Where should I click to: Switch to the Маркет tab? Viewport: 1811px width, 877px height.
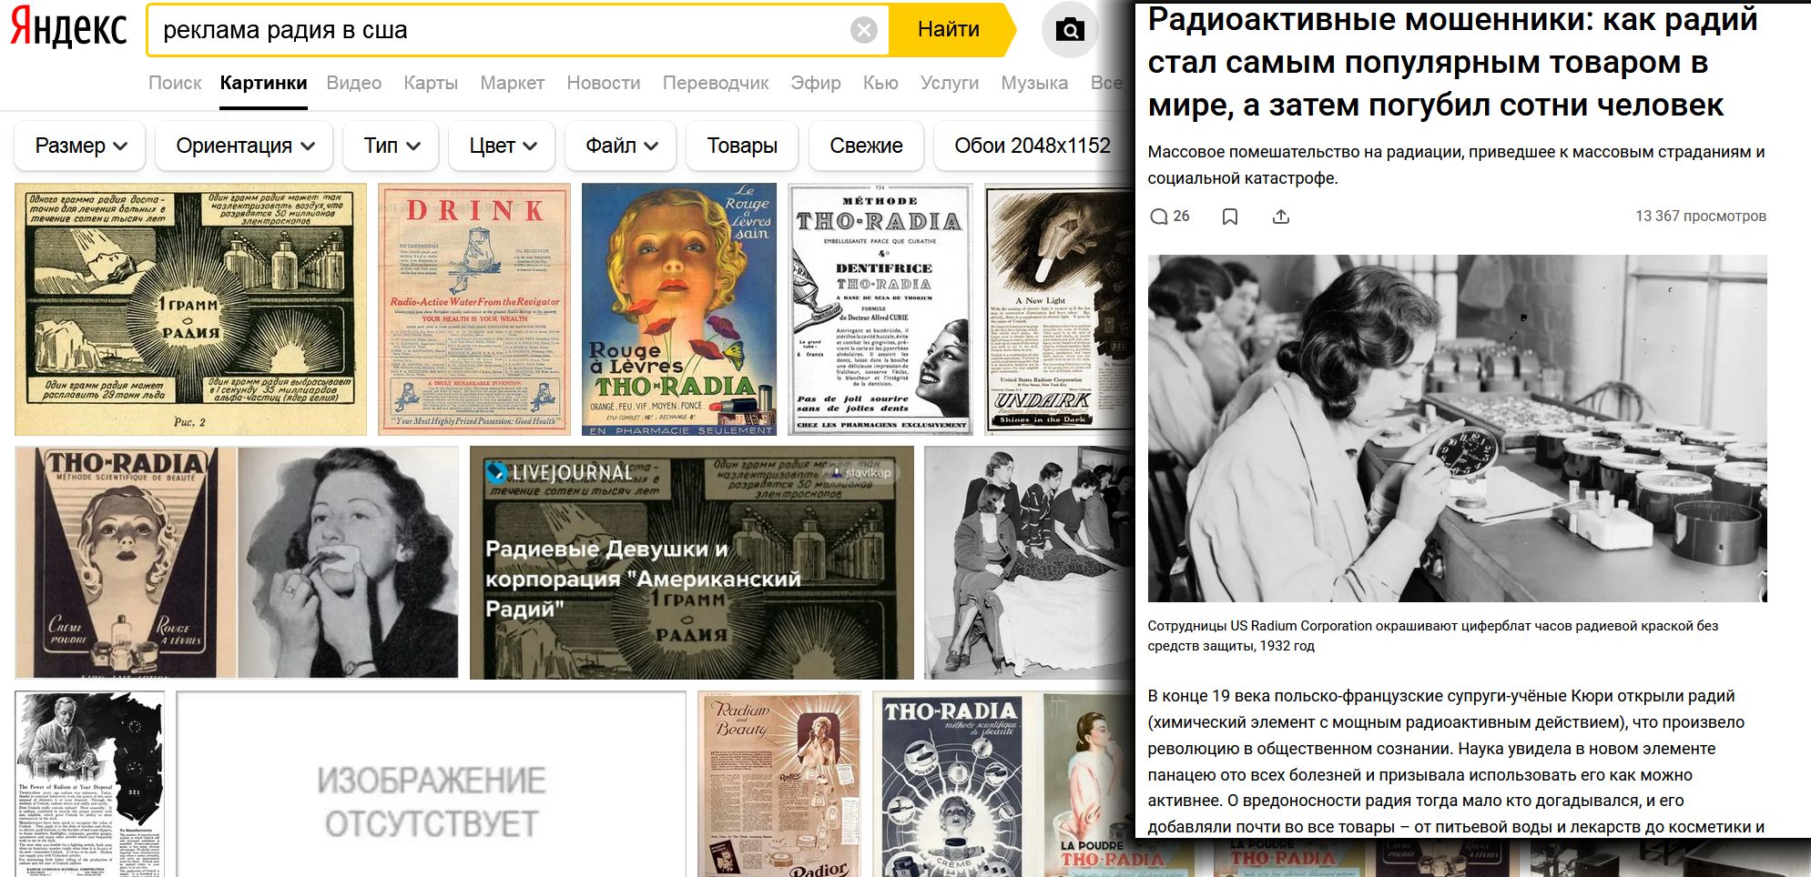tap(512, 83)
